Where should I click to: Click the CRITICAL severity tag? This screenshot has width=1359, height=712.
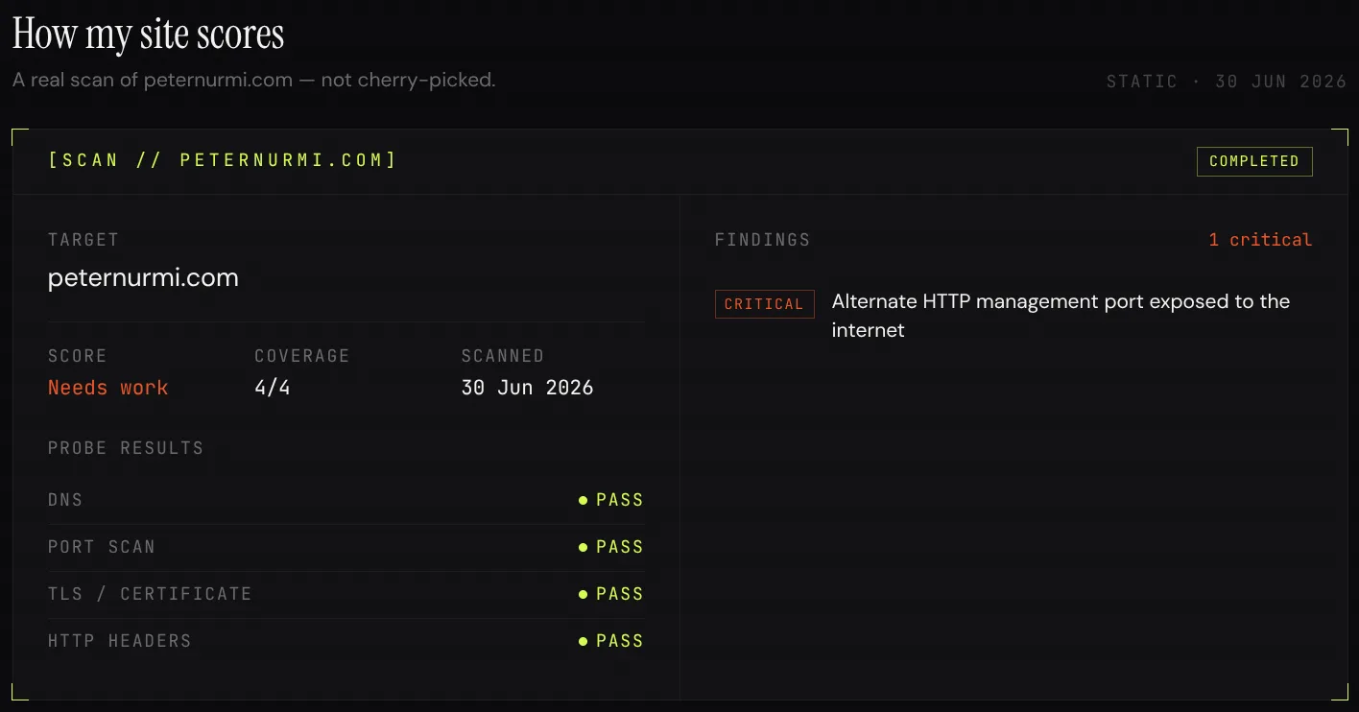(x=764, y=304)
